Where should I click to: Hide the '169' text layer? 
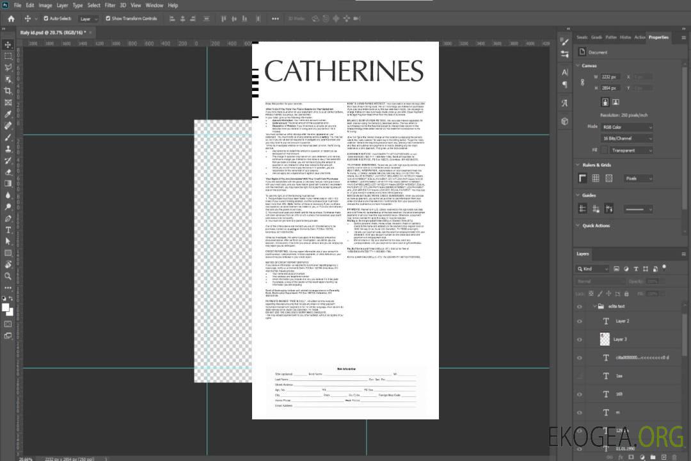pyautogui.click(x=580, y=394)
